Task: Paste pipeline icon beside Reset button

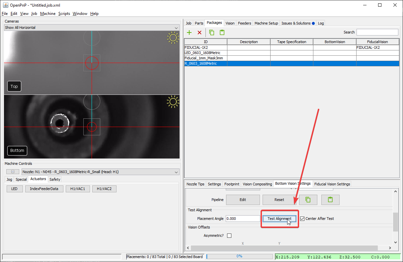Action: pos(330,200)
